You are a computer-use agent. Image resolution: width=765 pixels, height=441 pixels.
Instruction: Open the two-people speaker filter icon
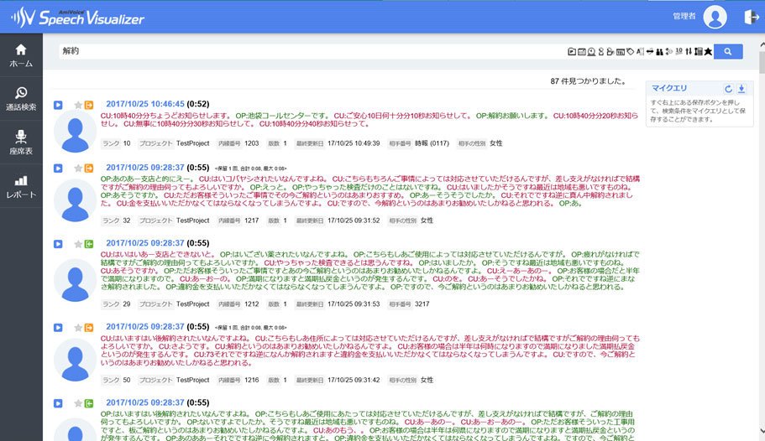[x=660, y=51]
